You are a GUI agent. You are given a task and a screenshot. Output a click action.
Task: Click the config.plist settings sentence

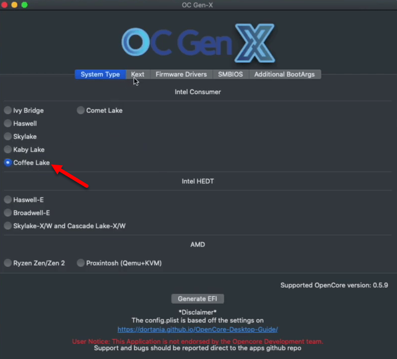point(197,320)
